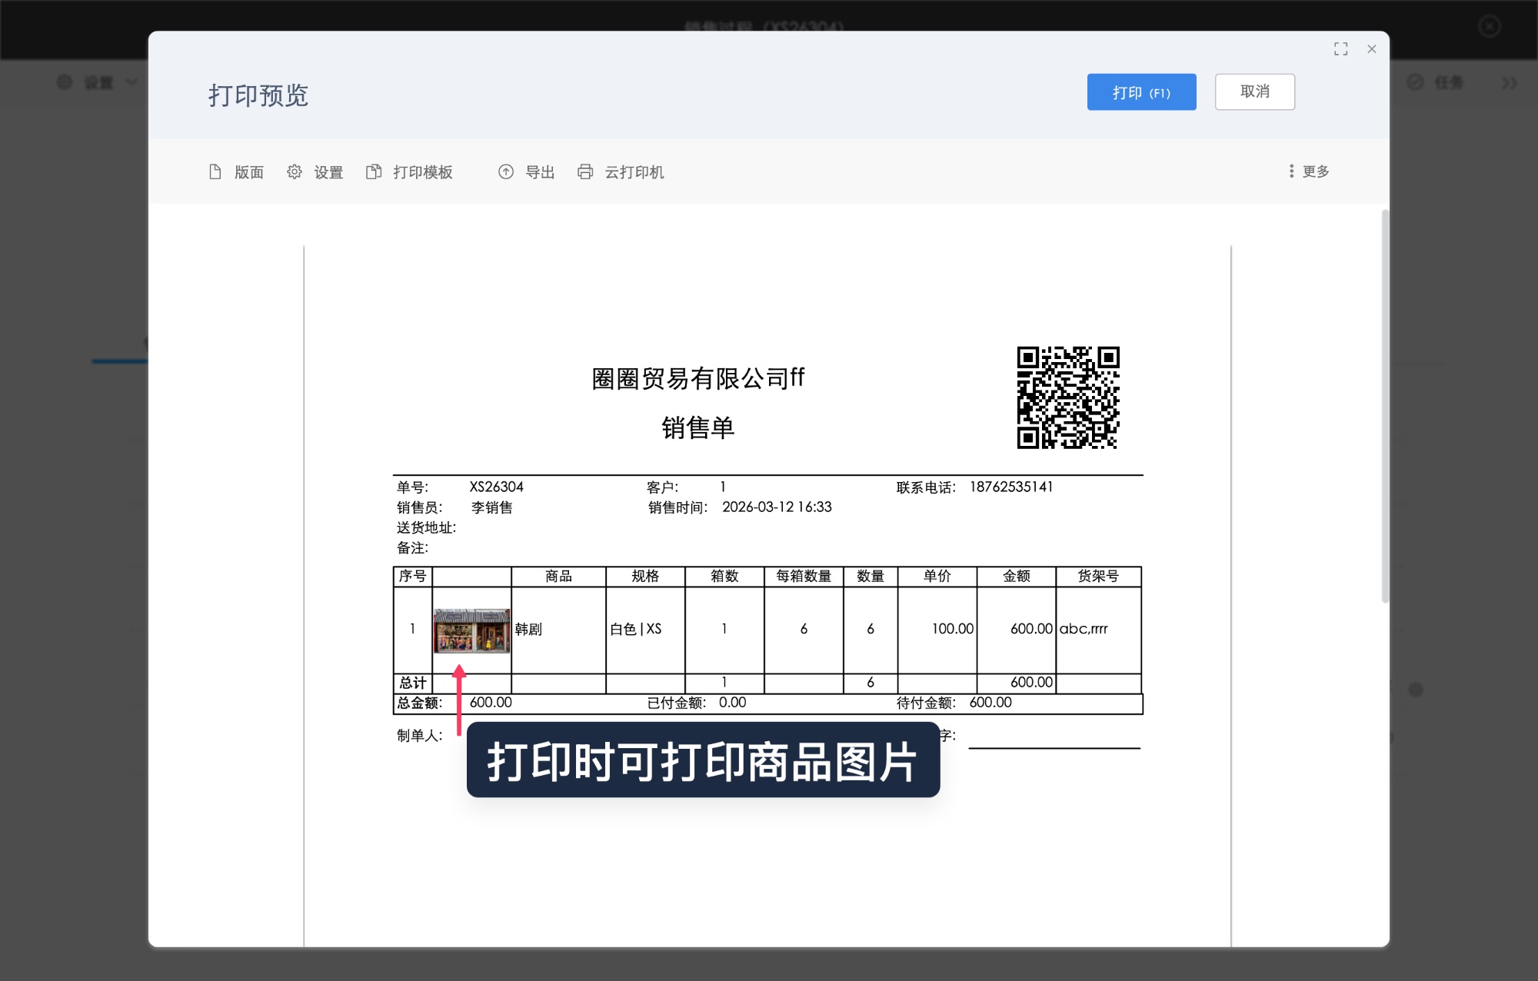Expand the double-chevron in the top-right toolbar
Screen dimensions: 1538x981
tap(1509, 82)
